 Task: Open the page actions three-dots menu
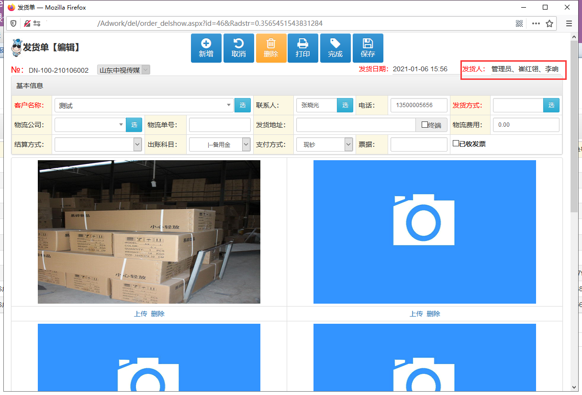tap(536, 23)
